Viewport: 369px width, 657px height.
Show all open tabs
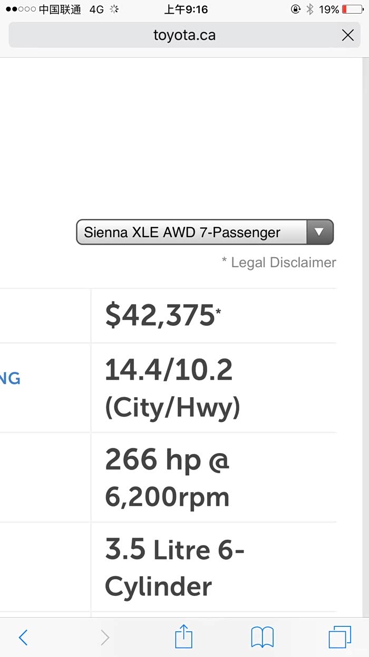[x=339, y=637]
